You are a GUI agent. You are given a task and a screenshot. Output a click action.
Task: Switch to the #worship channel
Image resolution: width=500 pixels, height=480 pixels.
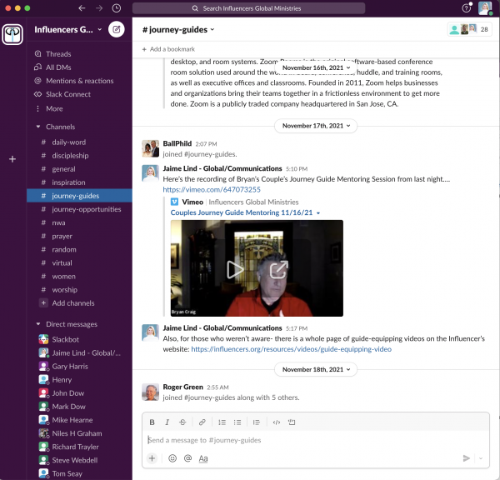pyautogui.click(x=79, y=290)
